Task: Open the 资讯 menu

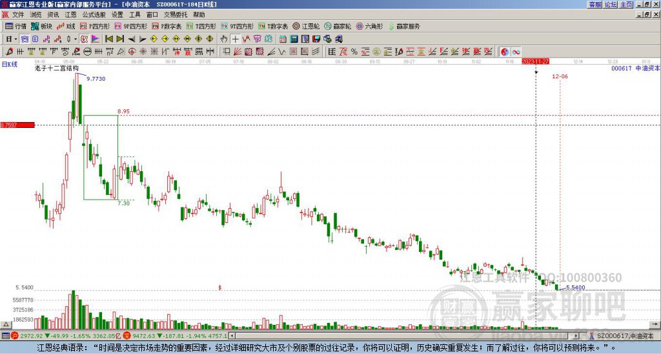Action: 53,15
